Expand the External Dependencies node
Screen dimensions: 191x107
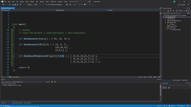click(166, 21)
